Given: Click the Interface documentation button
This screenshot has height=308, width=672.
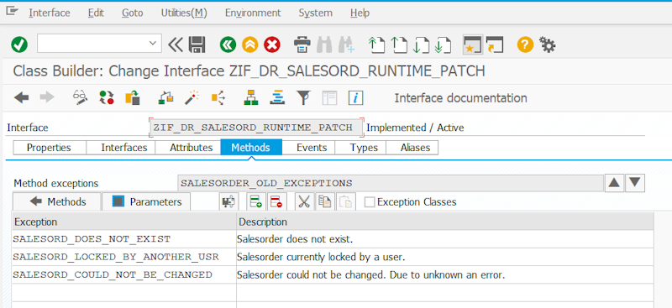Looking at the screenshot, I should click(x=460, y=98).
